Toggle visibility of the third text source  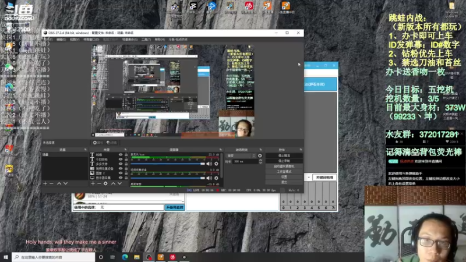coord(121,164)
